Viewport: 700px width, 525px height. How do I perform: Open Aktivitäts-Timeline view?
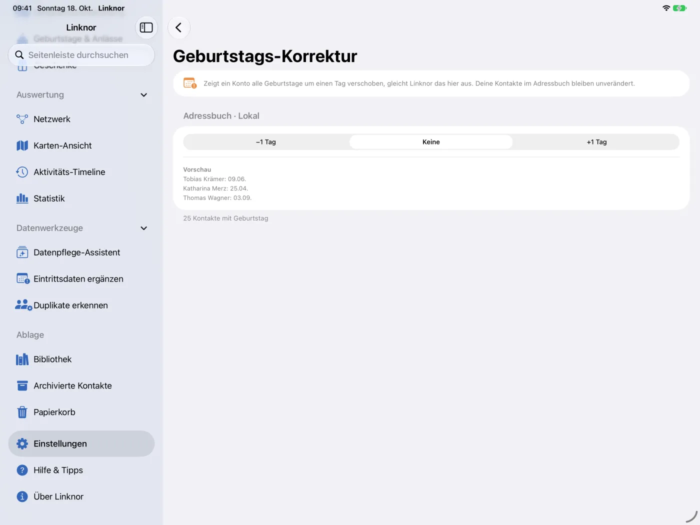point(81,172)
